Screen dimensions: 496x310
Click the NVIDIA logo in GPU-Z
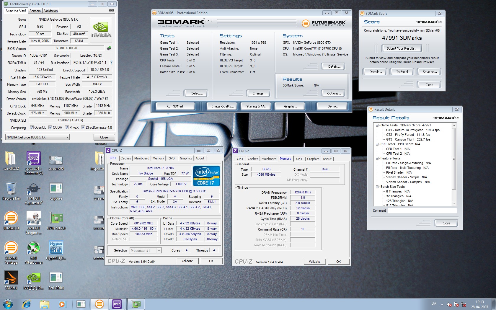[x=101, y=30]
